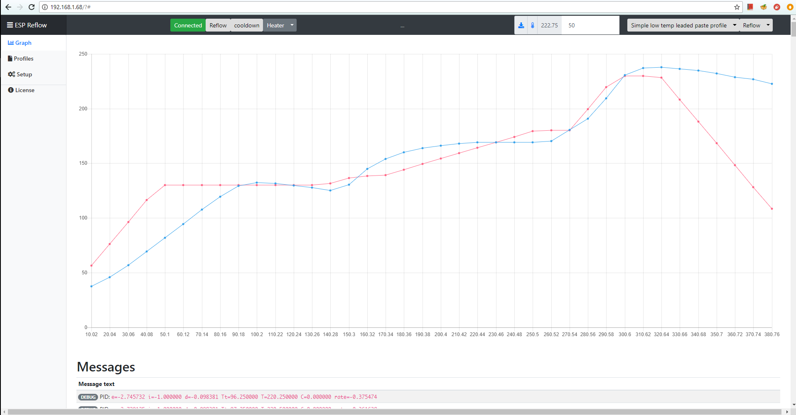
Task: Open Setup using the gears icon
Action: (x=11, y=74)
